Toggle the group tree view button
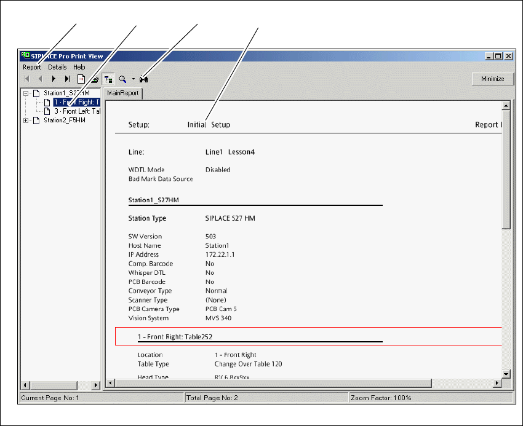This screenshot has width=523, height=426. [108, 79]
